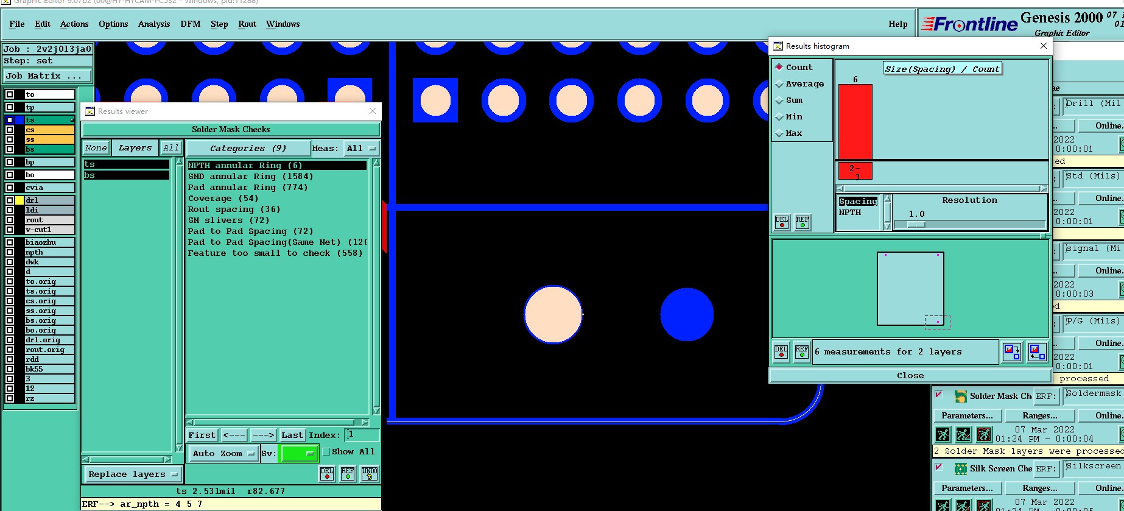Click the All layers button
This screenshot has width=1124, height=511.
[x=171, y=148]
